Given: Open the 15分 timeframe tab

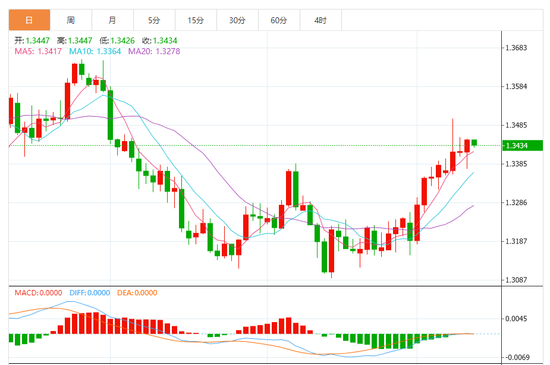Looking at the screenshot, I should [x=196, y=20].
